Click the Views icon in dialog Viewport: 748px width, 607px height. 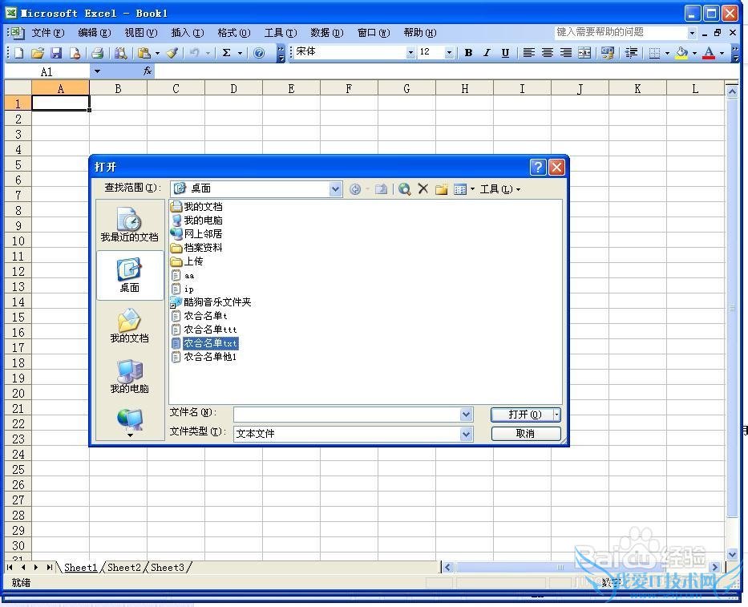(460, 189)
